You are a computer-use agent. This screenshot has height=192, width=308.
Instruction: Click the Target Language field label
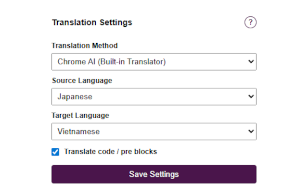(80, 116)
